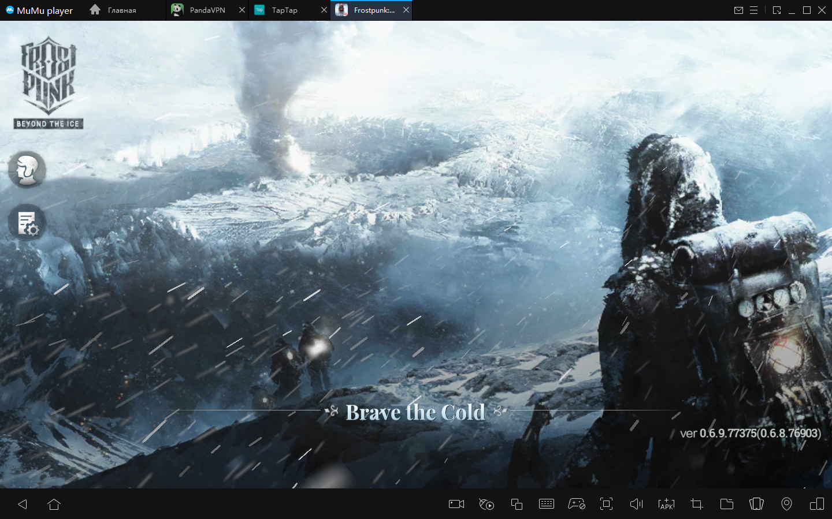The width and height of the screenshot is (832, 519).
Task: Open multi-instance manager icon
Action: (517, 504)
